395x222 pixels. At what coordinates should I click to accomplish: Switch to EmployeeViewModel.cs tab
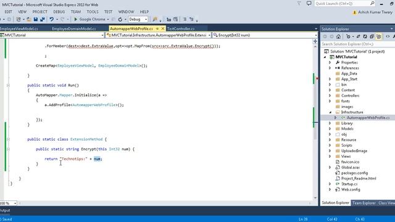coord(19,29)
